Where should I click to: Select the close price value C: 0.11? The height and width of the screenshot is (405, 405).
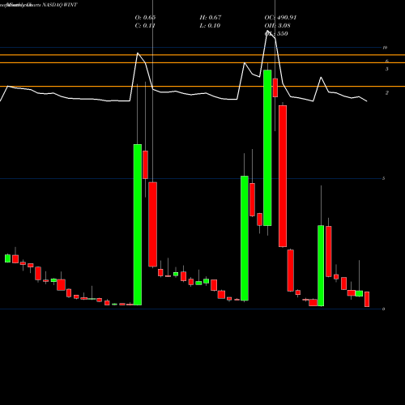pyautogui.click(x=145, y=26)
